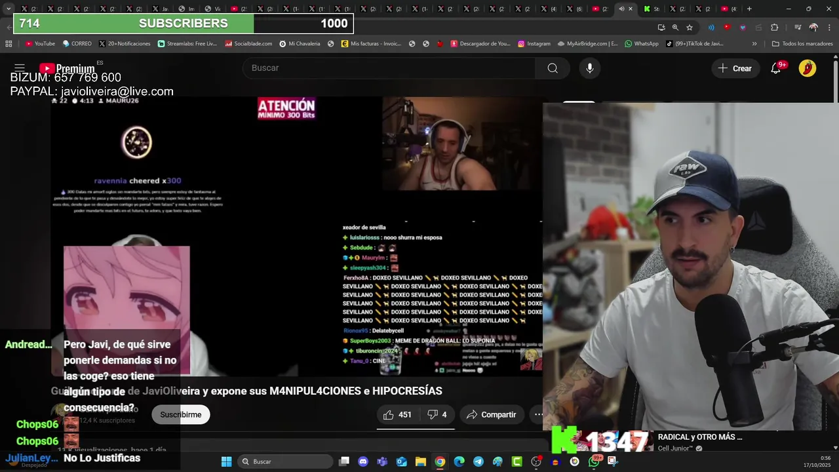This screenshot has width=839, height=472.
Task: Click the Windows taskbar Buscar search box
Action: click(x=284, y=462)
